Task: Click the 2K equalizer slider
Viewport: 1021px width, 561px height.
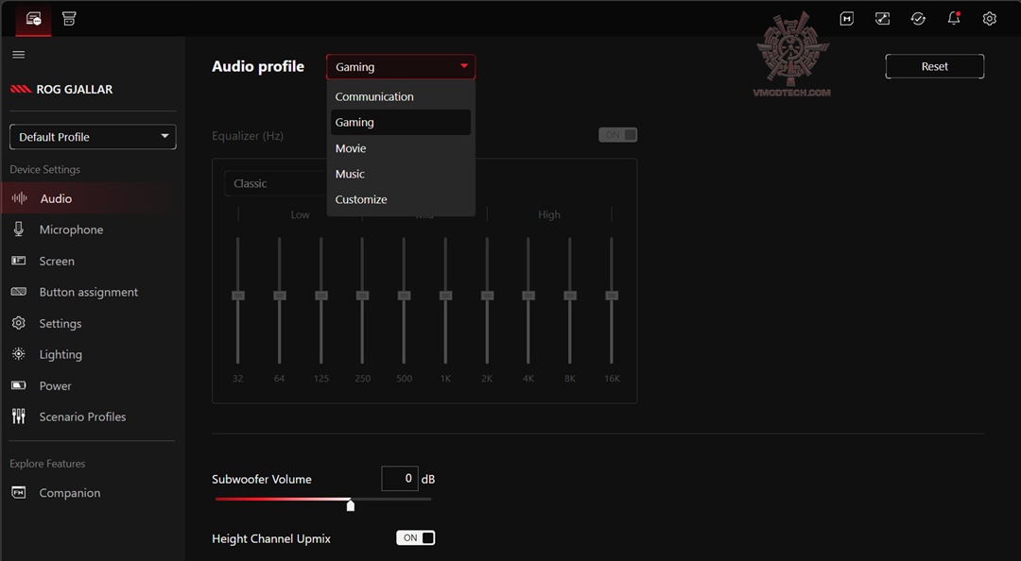Action: point(487,296)
